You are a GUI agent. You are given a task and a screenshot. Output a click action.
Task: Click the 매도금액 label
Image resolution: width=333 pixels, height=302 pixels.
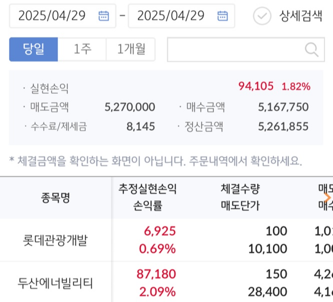point(49,107)
